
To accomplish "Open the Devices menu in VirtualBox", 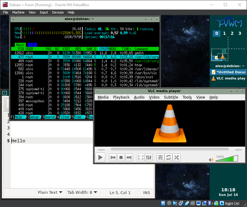I will [x=58, y=12].
